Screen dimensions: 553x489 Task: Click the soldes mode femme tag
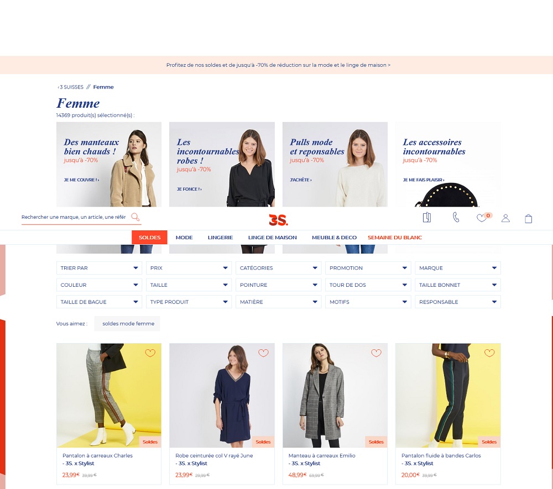pos(128,323)
